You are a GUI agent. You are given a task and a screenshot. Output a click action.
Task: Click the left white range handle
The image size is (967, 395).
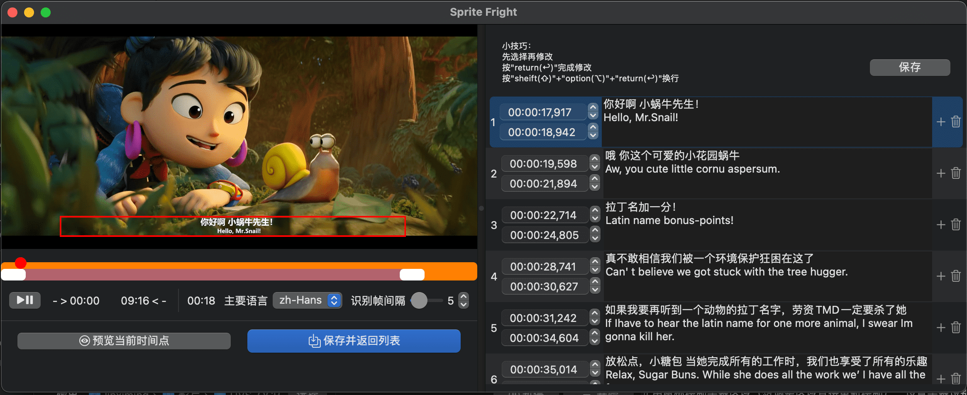(13, 275)
